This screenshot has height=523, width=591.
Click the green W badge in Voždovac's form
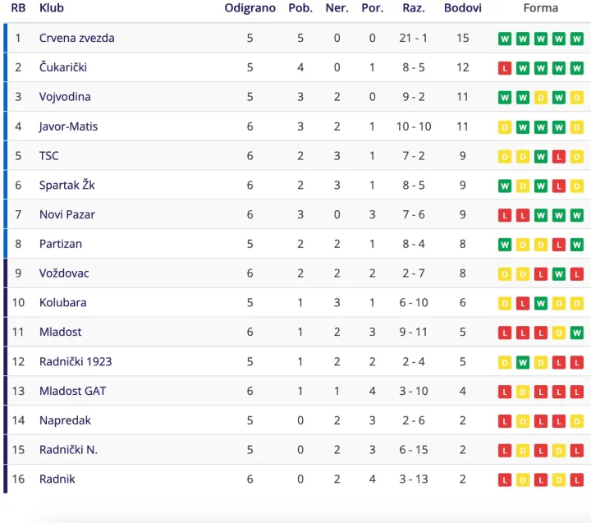[559, 273]
